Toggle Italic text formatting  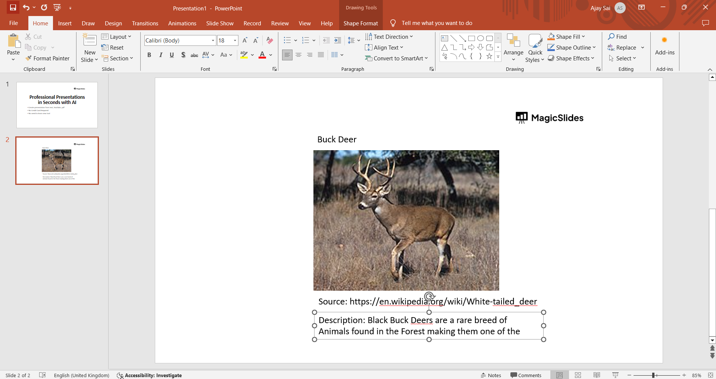click(160, 55)
